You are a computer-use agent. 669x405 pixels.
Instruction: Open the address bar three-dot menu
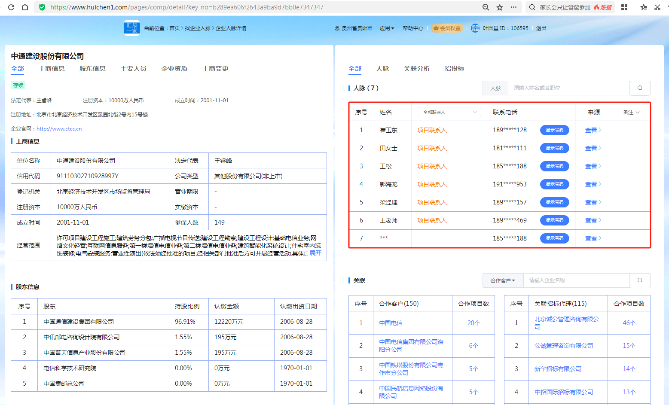(513, 7)
